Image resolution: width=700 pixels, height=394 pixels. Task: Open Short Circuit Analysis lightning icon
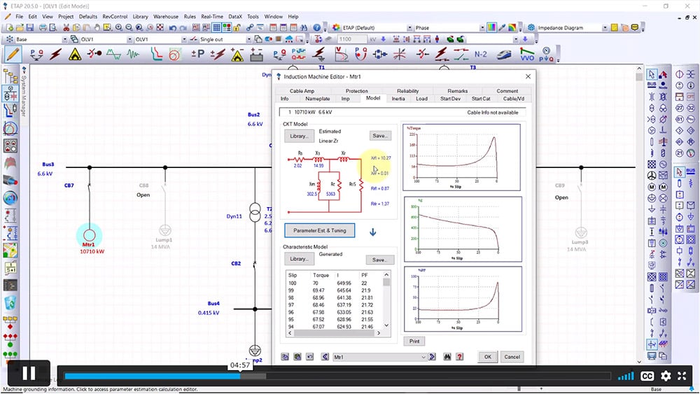pyautogui.click(x=56, y=55)
